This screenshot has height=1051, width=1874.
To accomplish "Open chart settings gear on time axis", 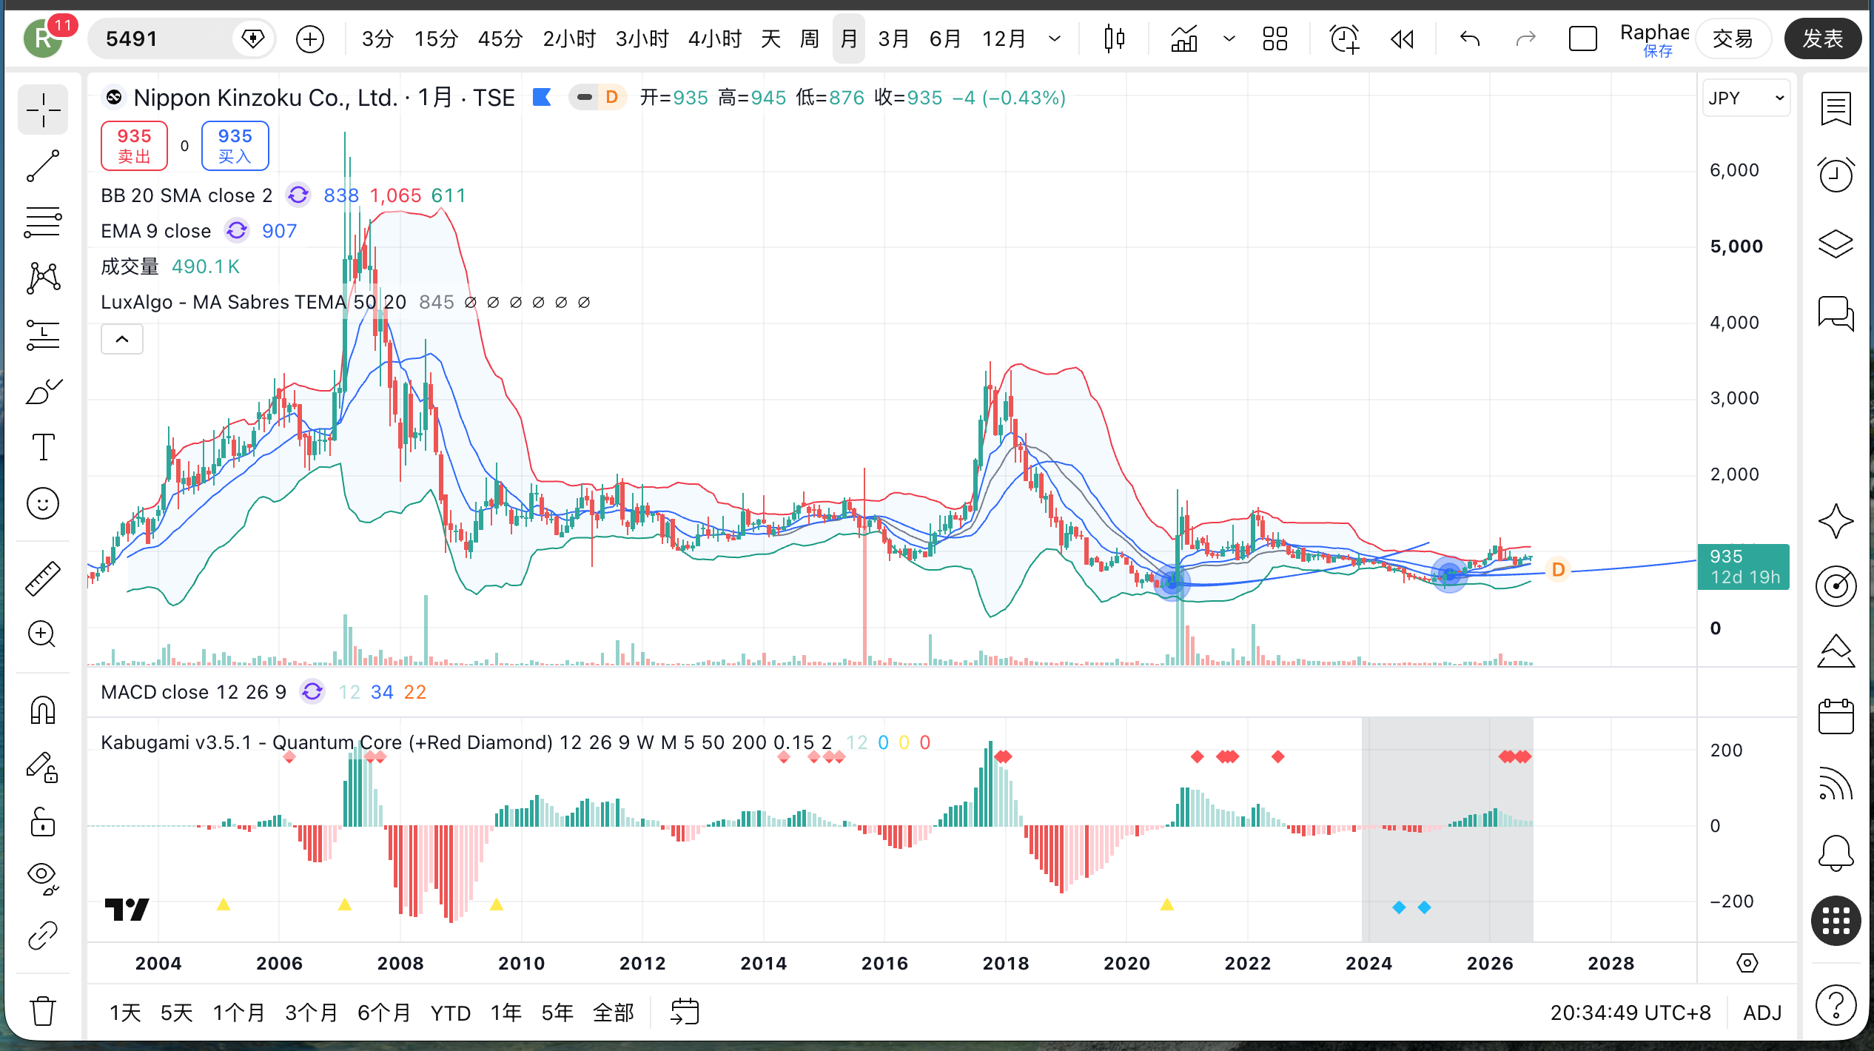I will coord(1747,963).
